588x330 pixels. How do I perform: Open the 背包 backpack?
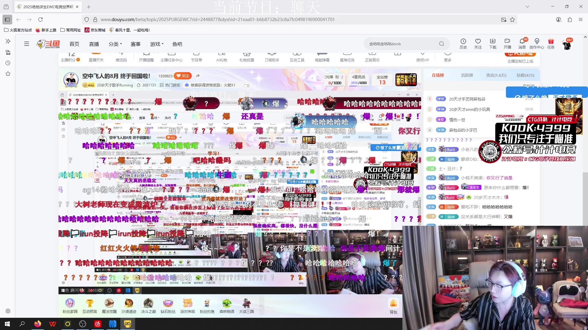(x=394, y=306)
